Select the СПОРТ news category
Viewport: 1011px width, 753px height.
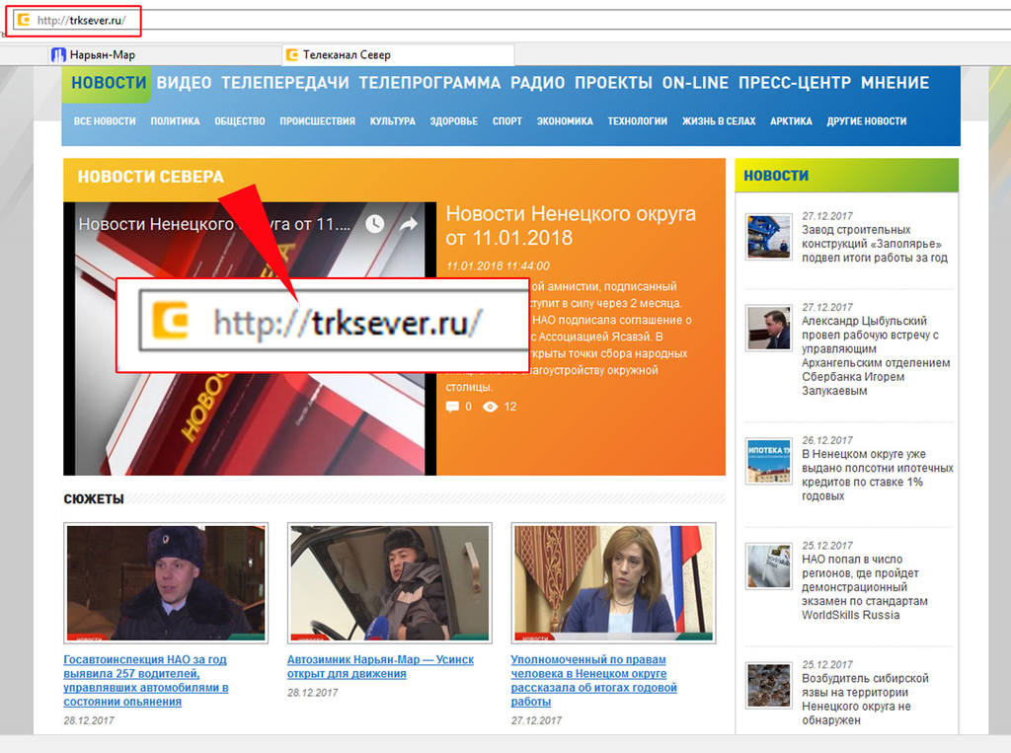pos(507,121)
